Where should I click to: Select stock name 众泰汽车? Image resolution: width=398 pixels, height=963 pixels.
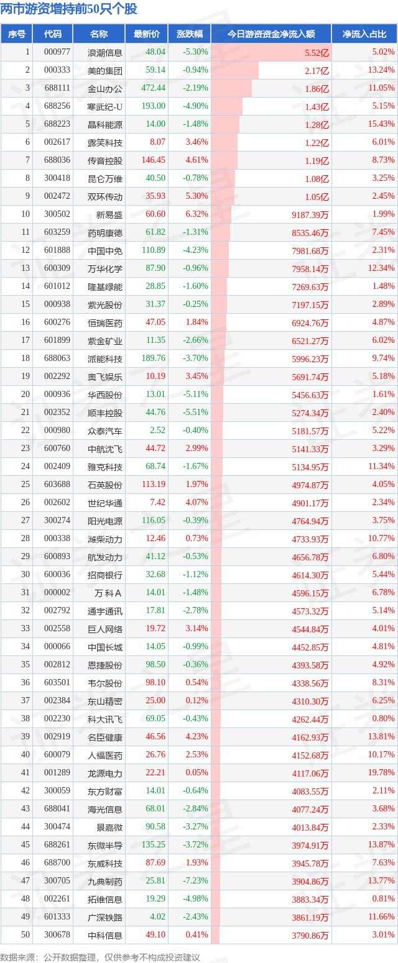coord(106,431)
